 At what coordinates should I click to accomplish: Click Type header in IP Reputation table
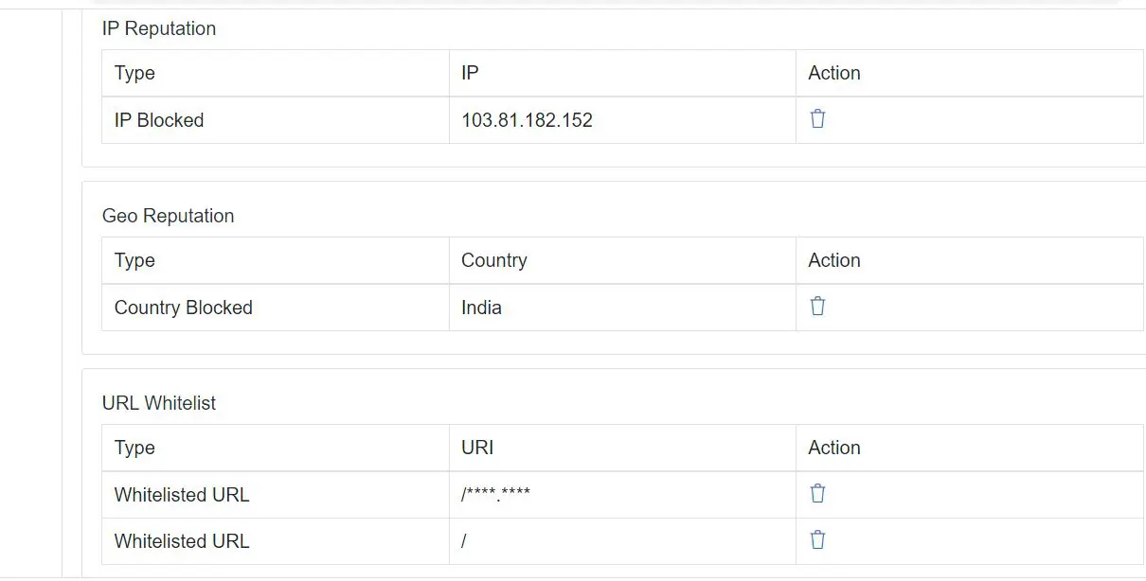pos(134,73)
